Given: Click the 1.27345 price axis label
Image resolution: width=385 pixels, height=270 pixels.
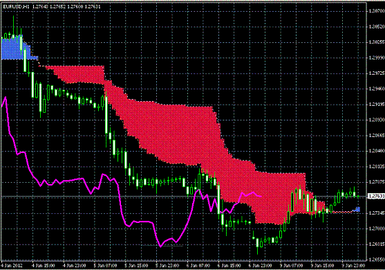Looking at the screenshot, I should click(x=377, y=213).
